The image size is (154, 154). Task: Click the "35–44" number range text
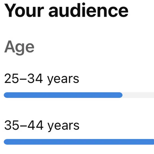click(24, 125)
